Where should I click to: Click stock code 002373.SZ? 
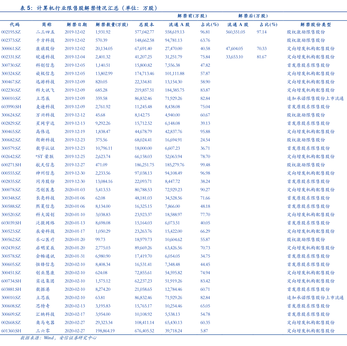(x=11, y=40)
